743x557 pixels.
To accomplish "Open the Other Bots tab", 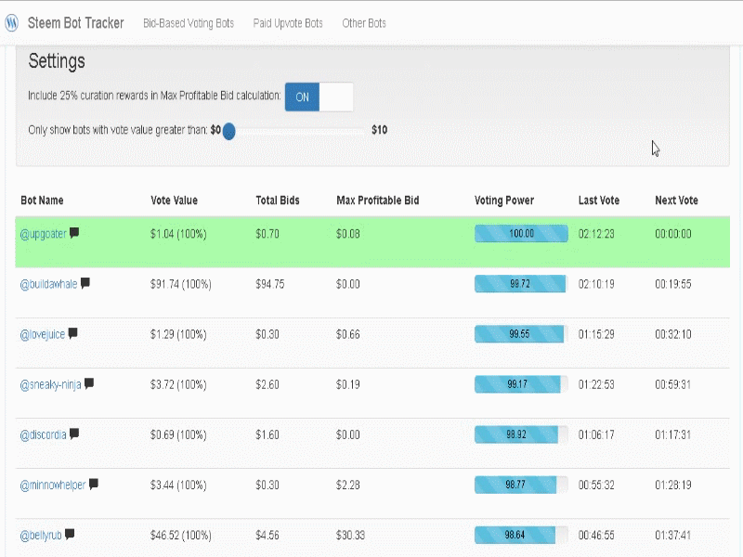I will pos(364,23).
